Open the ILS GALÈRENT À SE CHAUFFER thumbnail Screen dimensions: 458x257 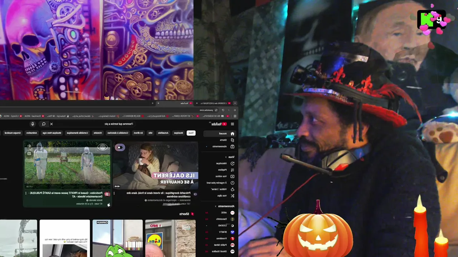156,165
